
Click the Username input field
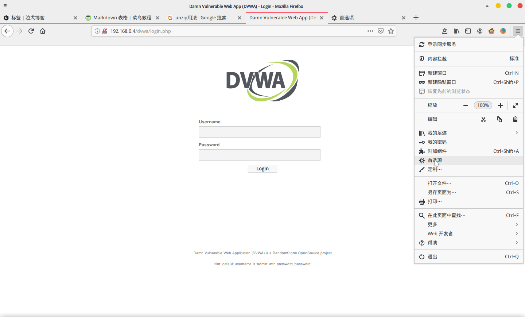pyautogui.click(x=259, y=132)
